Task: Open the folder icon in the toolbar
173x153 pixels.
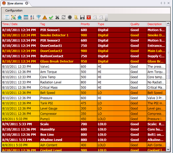Action: (x=76, y=17)
